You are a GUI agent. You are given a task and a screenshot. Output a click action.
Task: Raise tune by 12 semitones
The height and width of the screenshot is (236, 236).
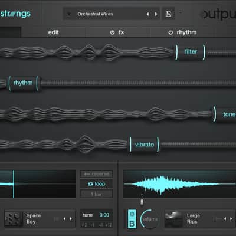point(109,225)
